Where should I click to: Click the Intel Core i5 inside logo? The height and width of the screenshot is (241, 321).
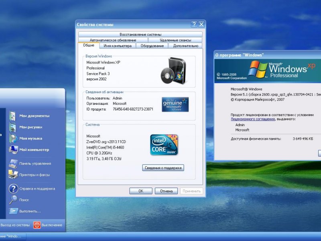pos(164,145)
